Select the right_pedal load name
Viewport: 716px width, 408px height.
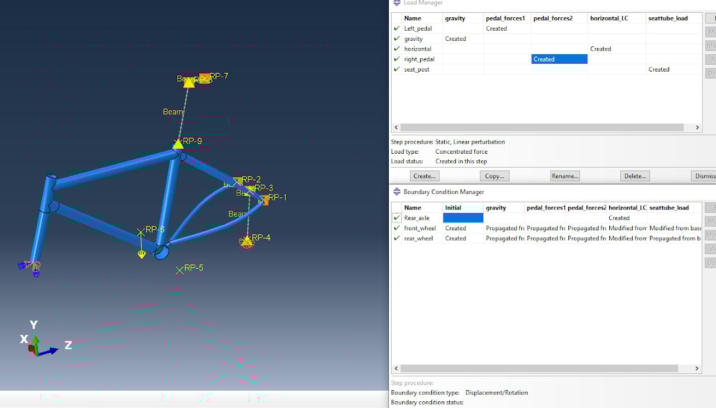point(419,59)
